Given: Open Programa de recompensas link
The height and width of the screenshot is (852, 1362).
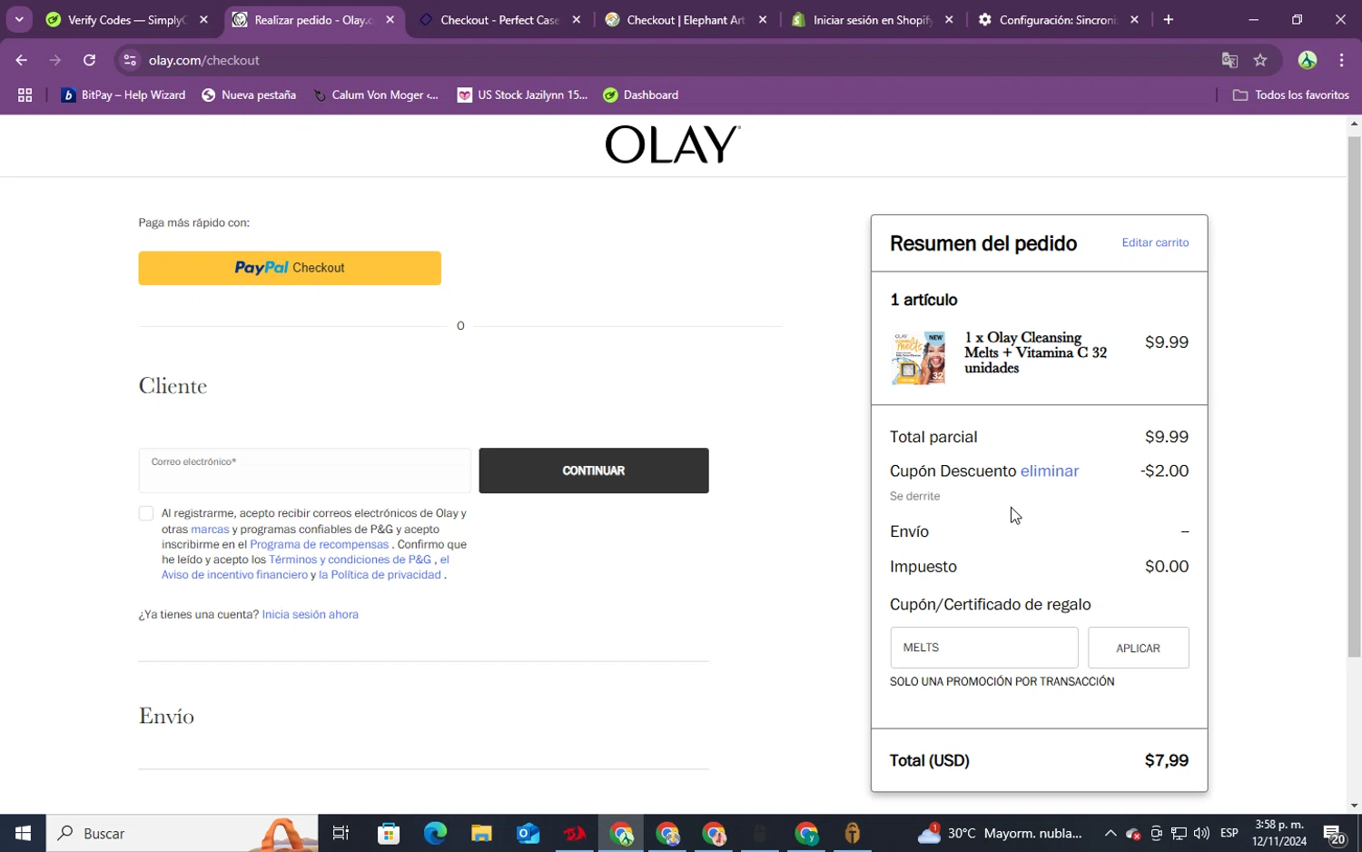Looking at the screenshot, I should pyautogui.click(x=319, y=544).
